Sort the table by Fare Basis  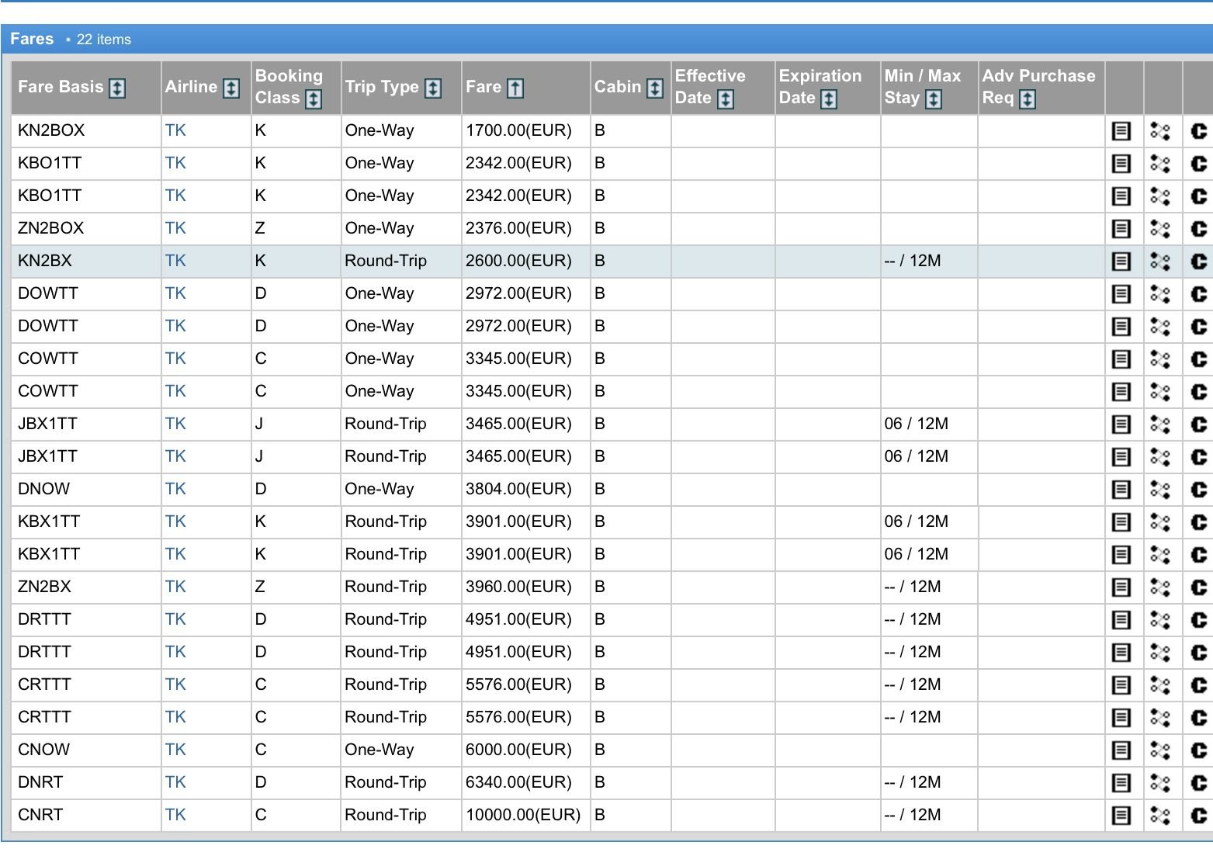coord(117,88)
